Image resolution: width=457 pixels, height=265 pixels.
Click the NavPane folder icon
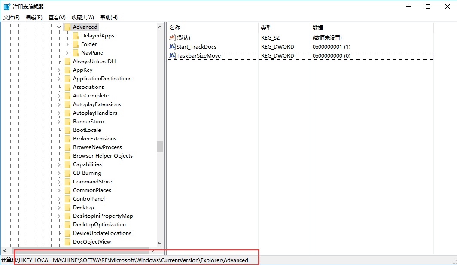76,53
